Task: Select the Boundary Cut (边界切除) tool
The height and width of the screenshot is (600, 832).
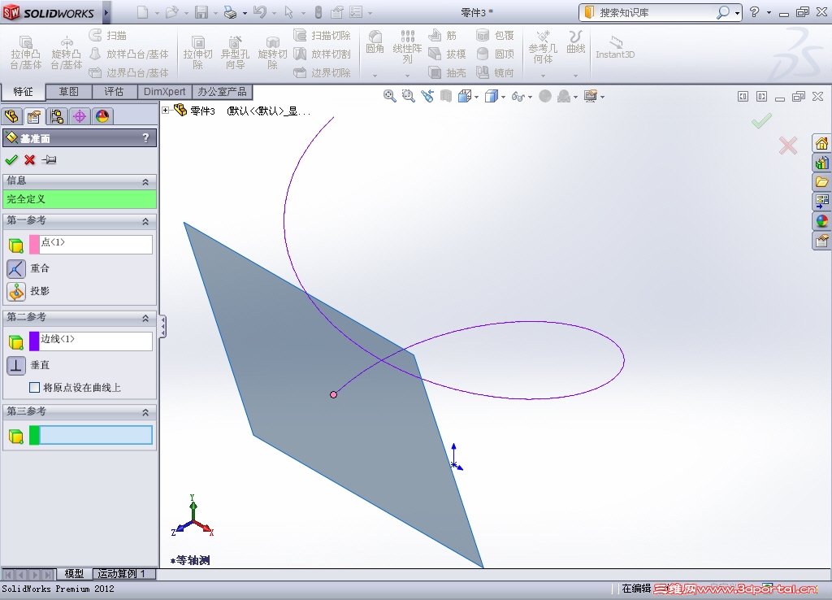Action: click(322, 72)
